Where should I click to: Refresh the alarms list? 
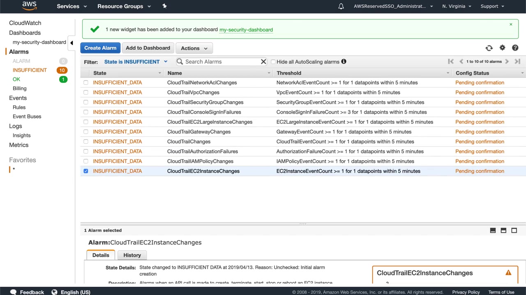489,48
